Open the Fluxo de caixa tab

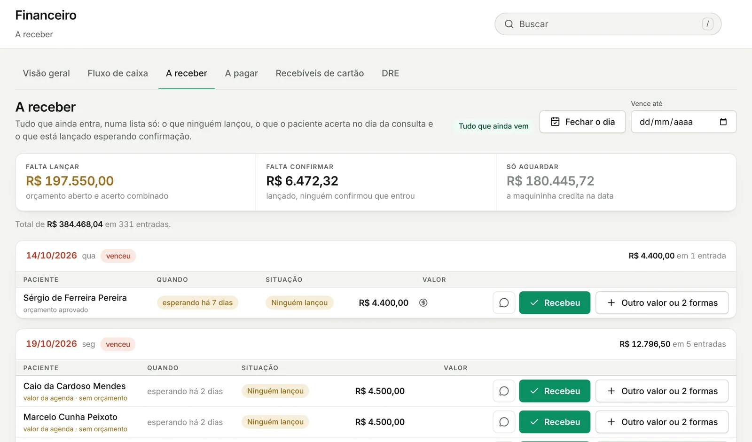point(118,73)
